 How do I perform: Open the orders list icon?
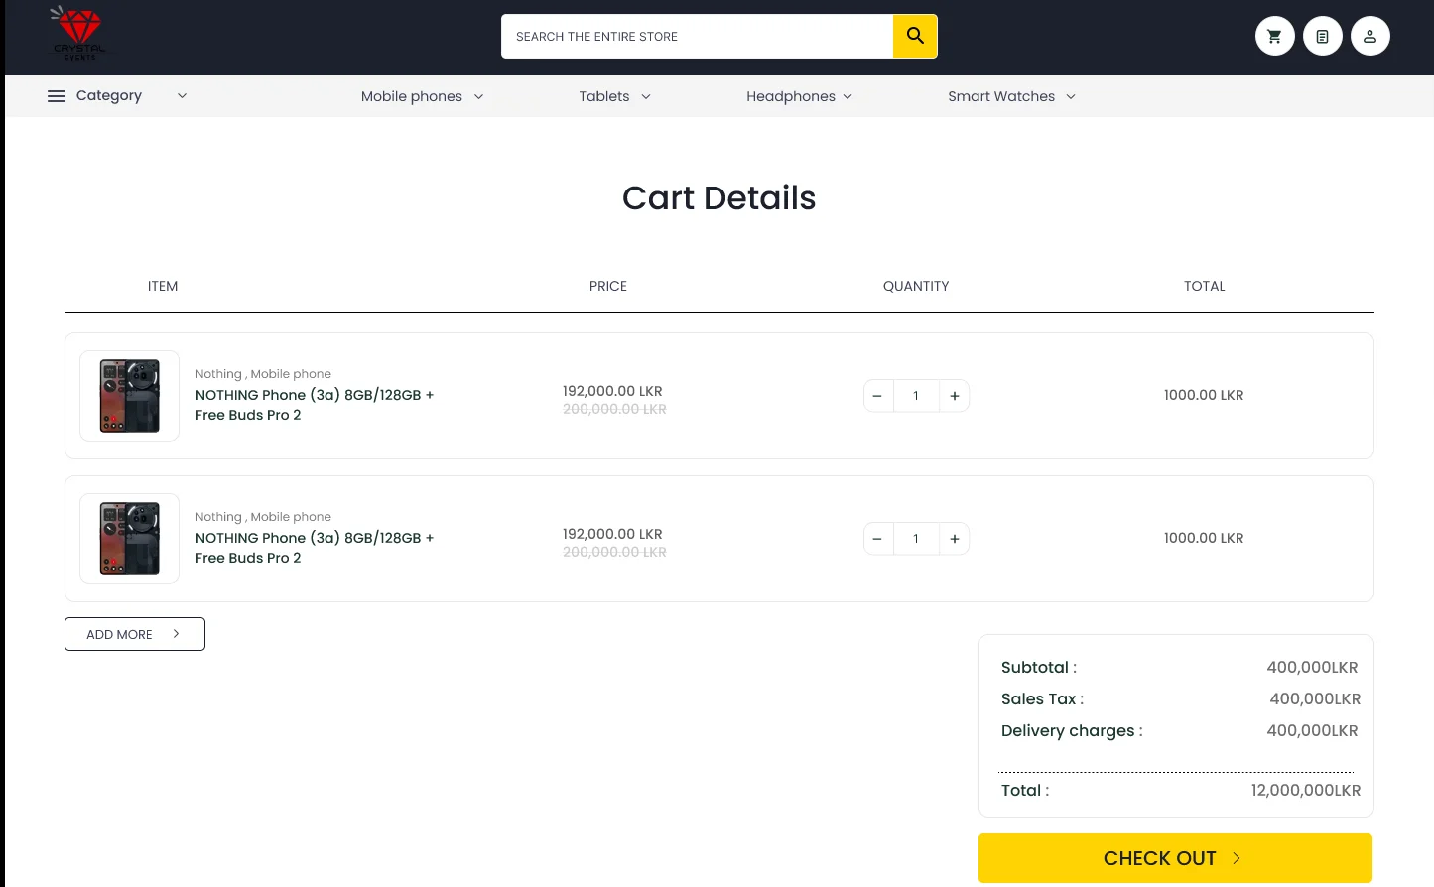1322,36
